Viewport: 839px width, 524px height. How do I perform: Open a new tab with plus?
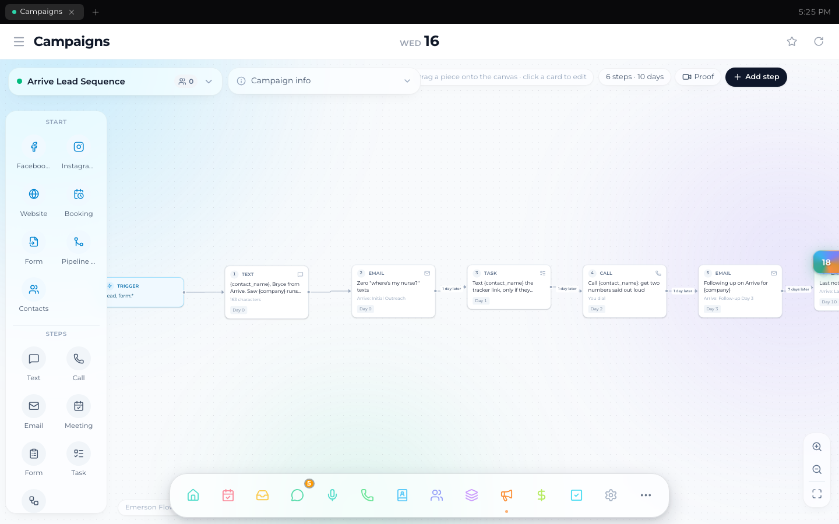click(96, 12)
